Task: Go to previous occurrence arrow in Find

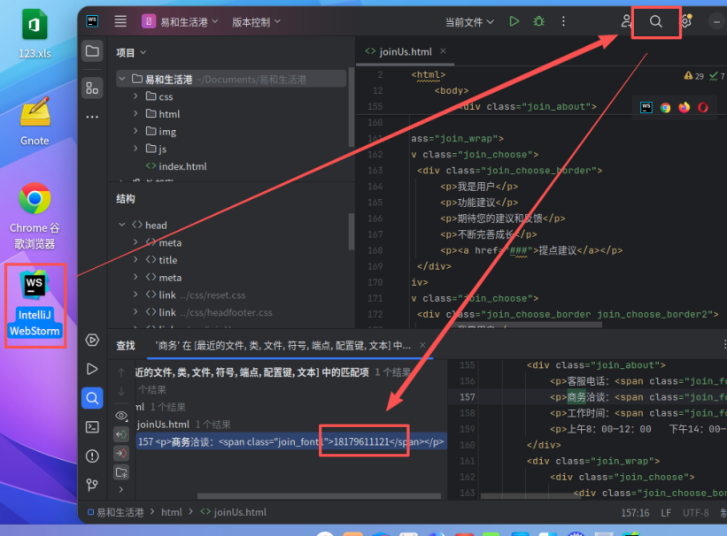Action: tap(121, 372)
